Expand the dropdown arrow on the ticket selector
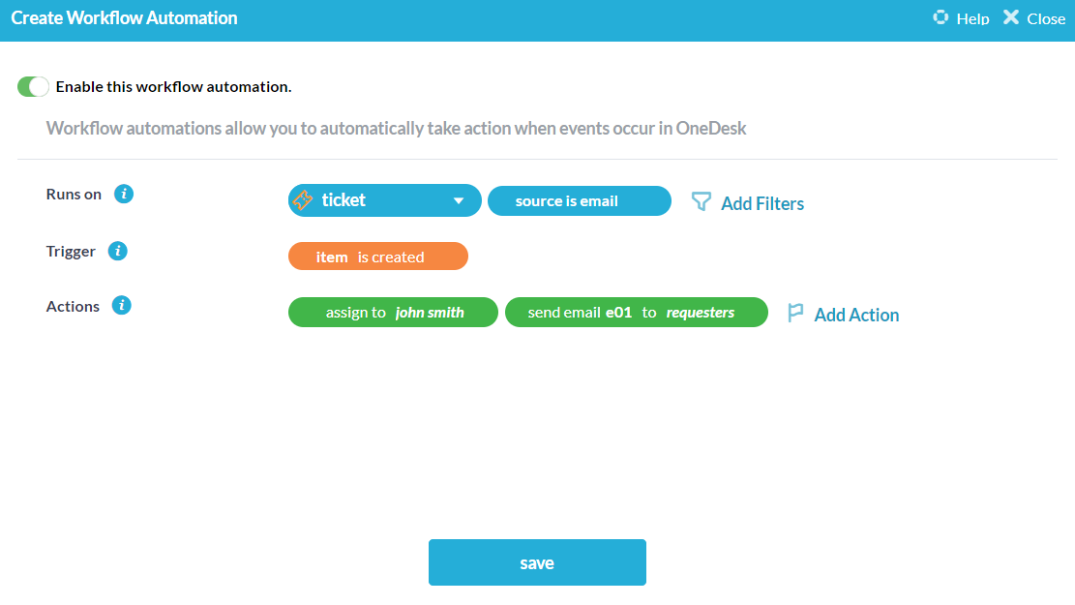This screenshot has height=605, width=1075. [x=459, y=199]
